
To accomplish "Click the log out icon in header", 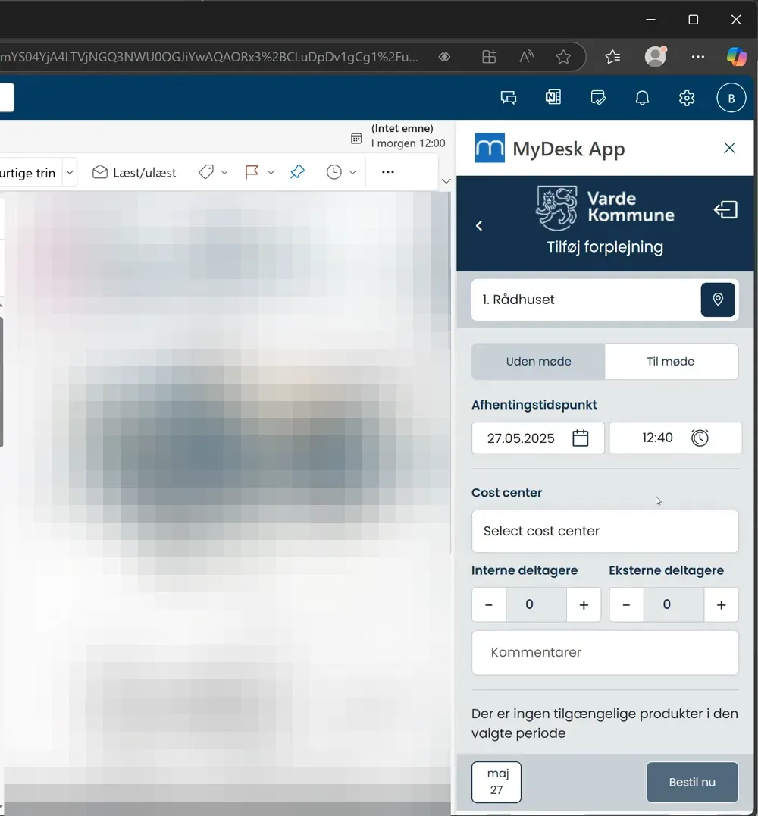I will (x=725, y=210).
